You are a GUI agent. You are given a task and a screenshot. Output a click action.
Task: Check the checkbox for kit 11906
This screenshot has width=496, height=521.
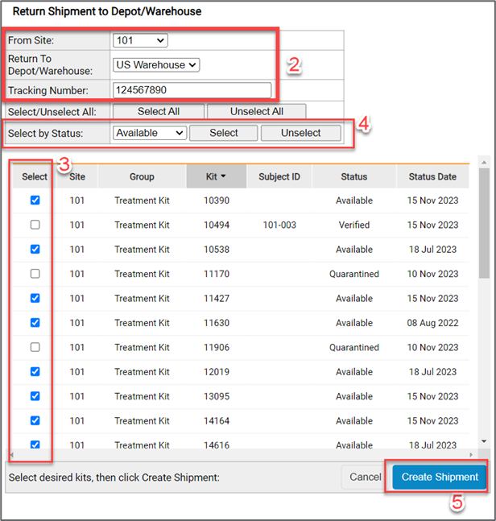point(35,348)
